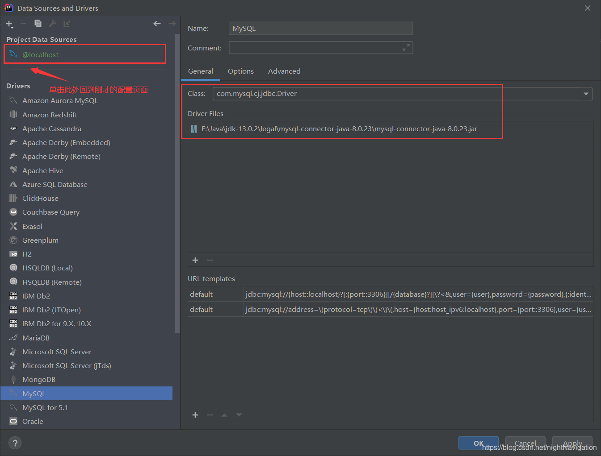Screen dimensions: 601x456
Task: Click the ClickHouse driver icon
Action: 13,198
